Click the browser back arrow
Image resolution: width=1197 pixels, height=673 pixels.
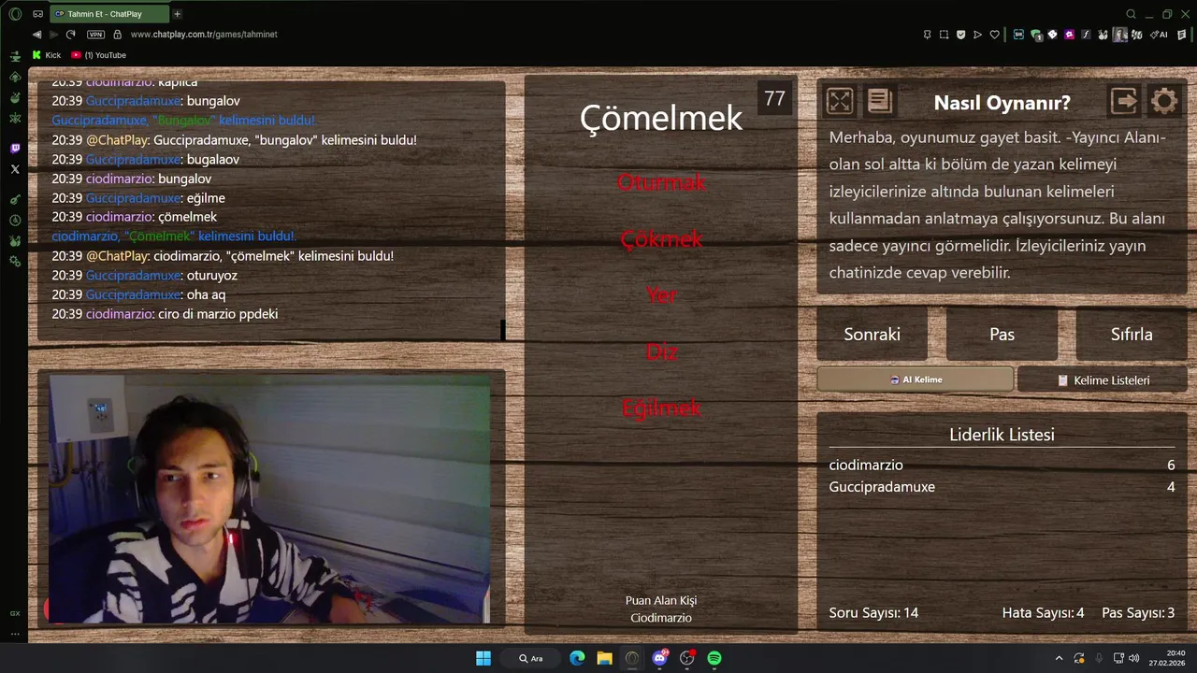[x=36, y=35]
